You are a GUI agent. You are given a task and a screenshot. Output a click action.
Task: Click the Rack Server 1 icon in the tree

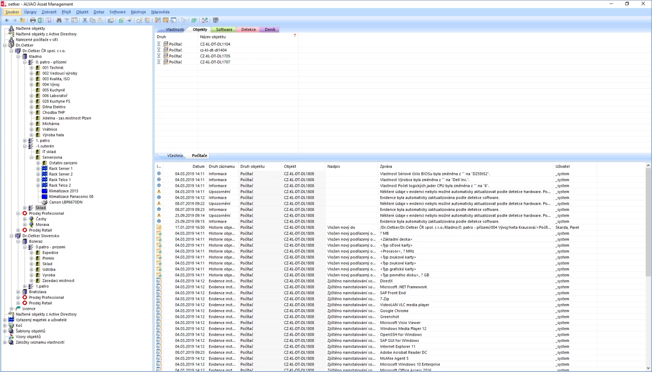(x=45, y=168)
